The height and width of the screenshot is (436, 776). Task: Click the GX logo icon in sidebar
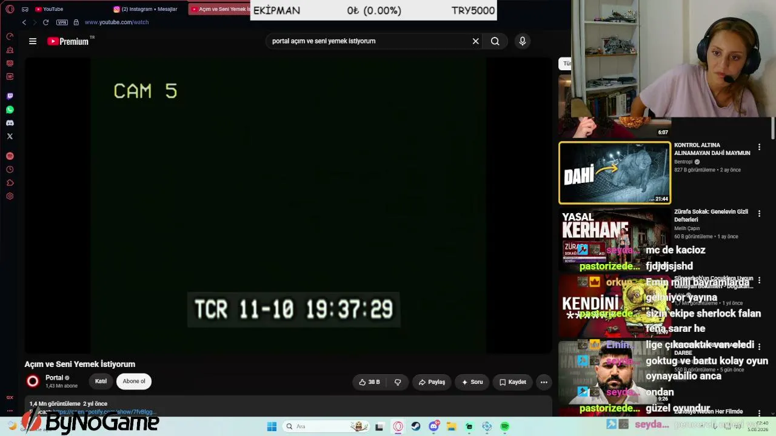[10, 397]
